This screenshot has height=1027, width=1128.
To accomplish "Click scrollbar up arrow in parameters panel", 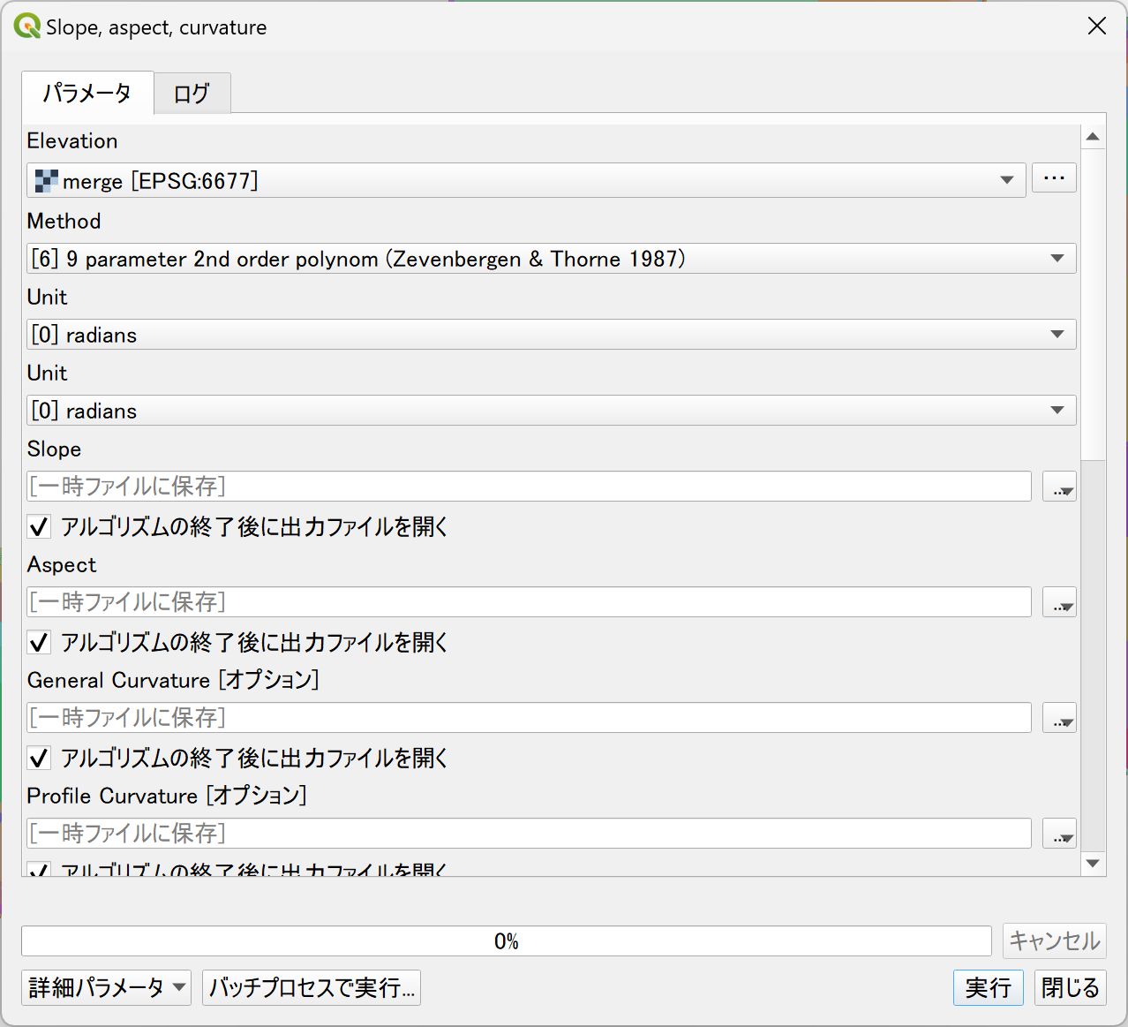I will coord(1093,137).
